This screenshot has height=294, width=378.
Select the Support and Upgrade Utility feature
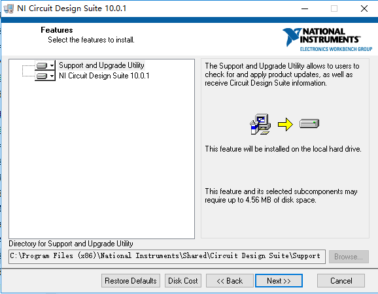101,65
